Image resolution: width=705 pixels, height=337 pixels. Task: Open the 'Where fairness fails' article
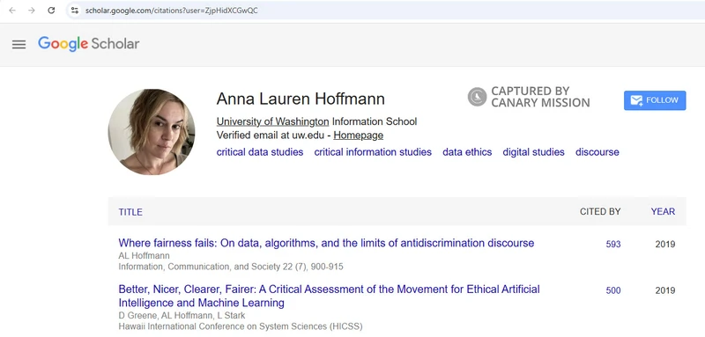pos(326,243)
